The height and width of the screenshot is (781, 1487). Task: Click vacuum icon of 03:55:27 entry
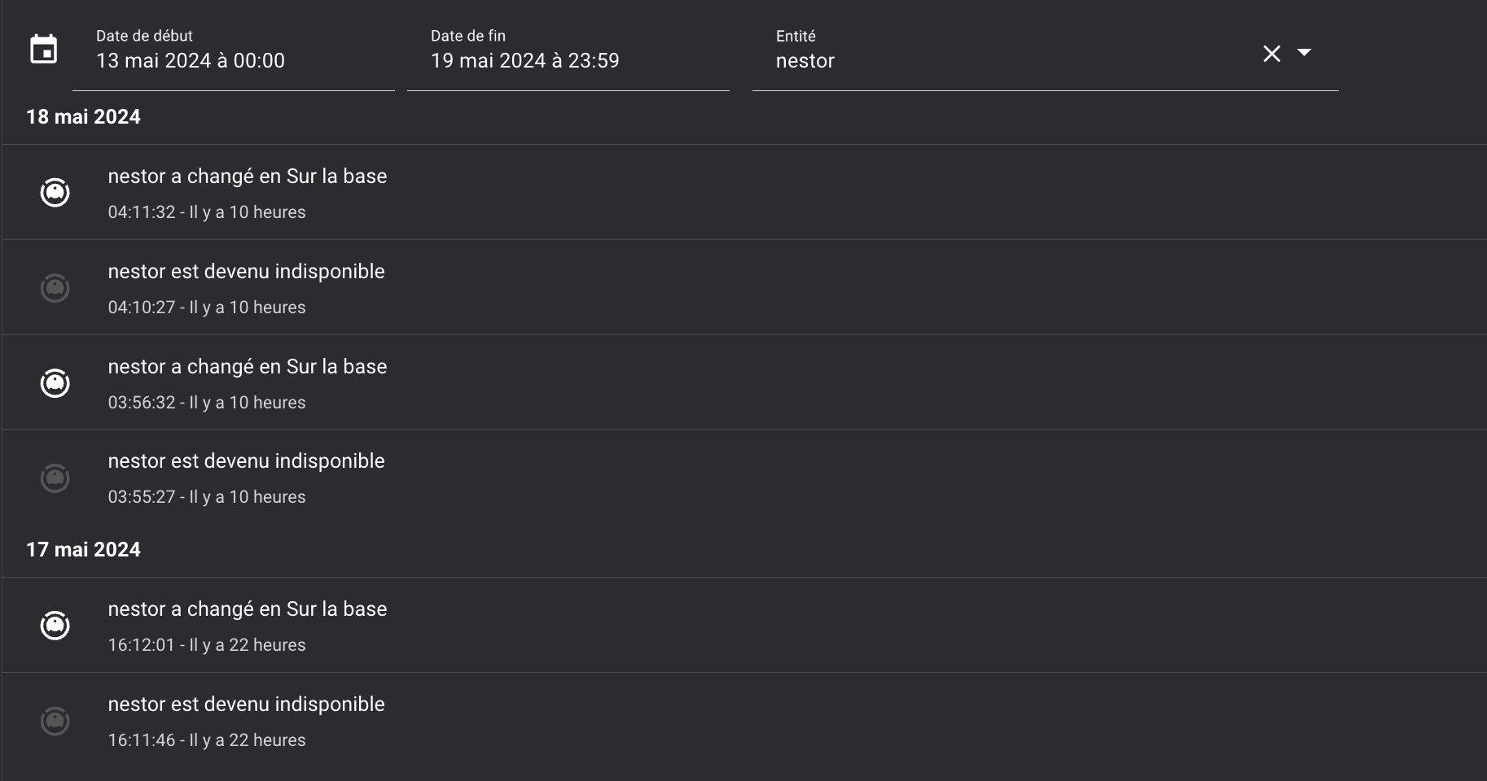55,478
